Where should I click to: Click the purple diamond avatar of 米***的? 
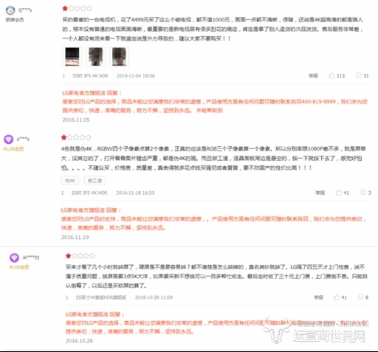pyautogui.click(x=14, y=258)
